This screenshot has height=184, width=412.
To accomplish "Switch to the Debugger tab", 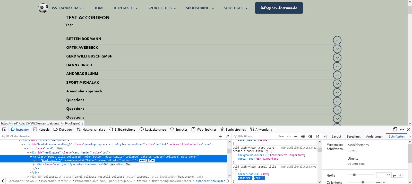I will point(63,129).
